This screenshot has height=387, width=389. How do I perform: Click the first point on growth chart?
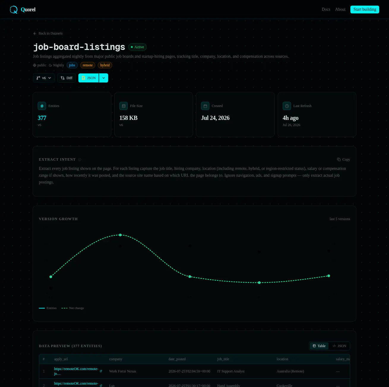click(51, 277)
